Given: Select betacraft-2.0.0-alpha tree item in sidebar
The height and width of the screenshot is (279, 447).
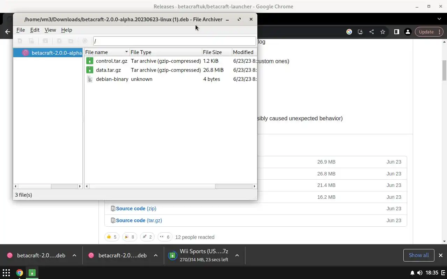Looking at the screenshot, I should click(x=48, y=53).
